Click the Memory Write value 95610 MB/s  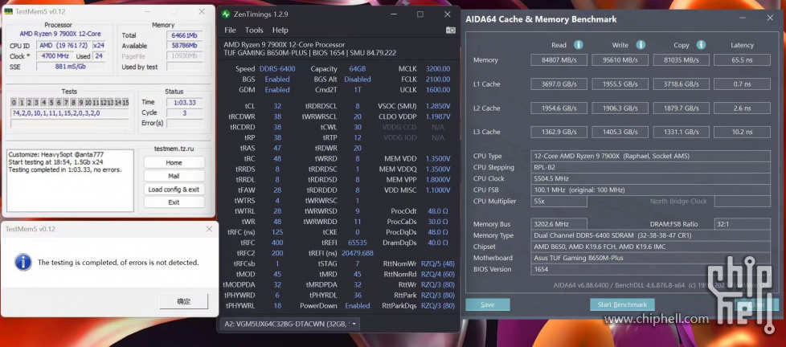(620, 60)
